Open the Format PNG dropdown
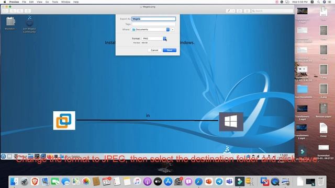Viewport: 335px width, 188px height. pos(154,38)
